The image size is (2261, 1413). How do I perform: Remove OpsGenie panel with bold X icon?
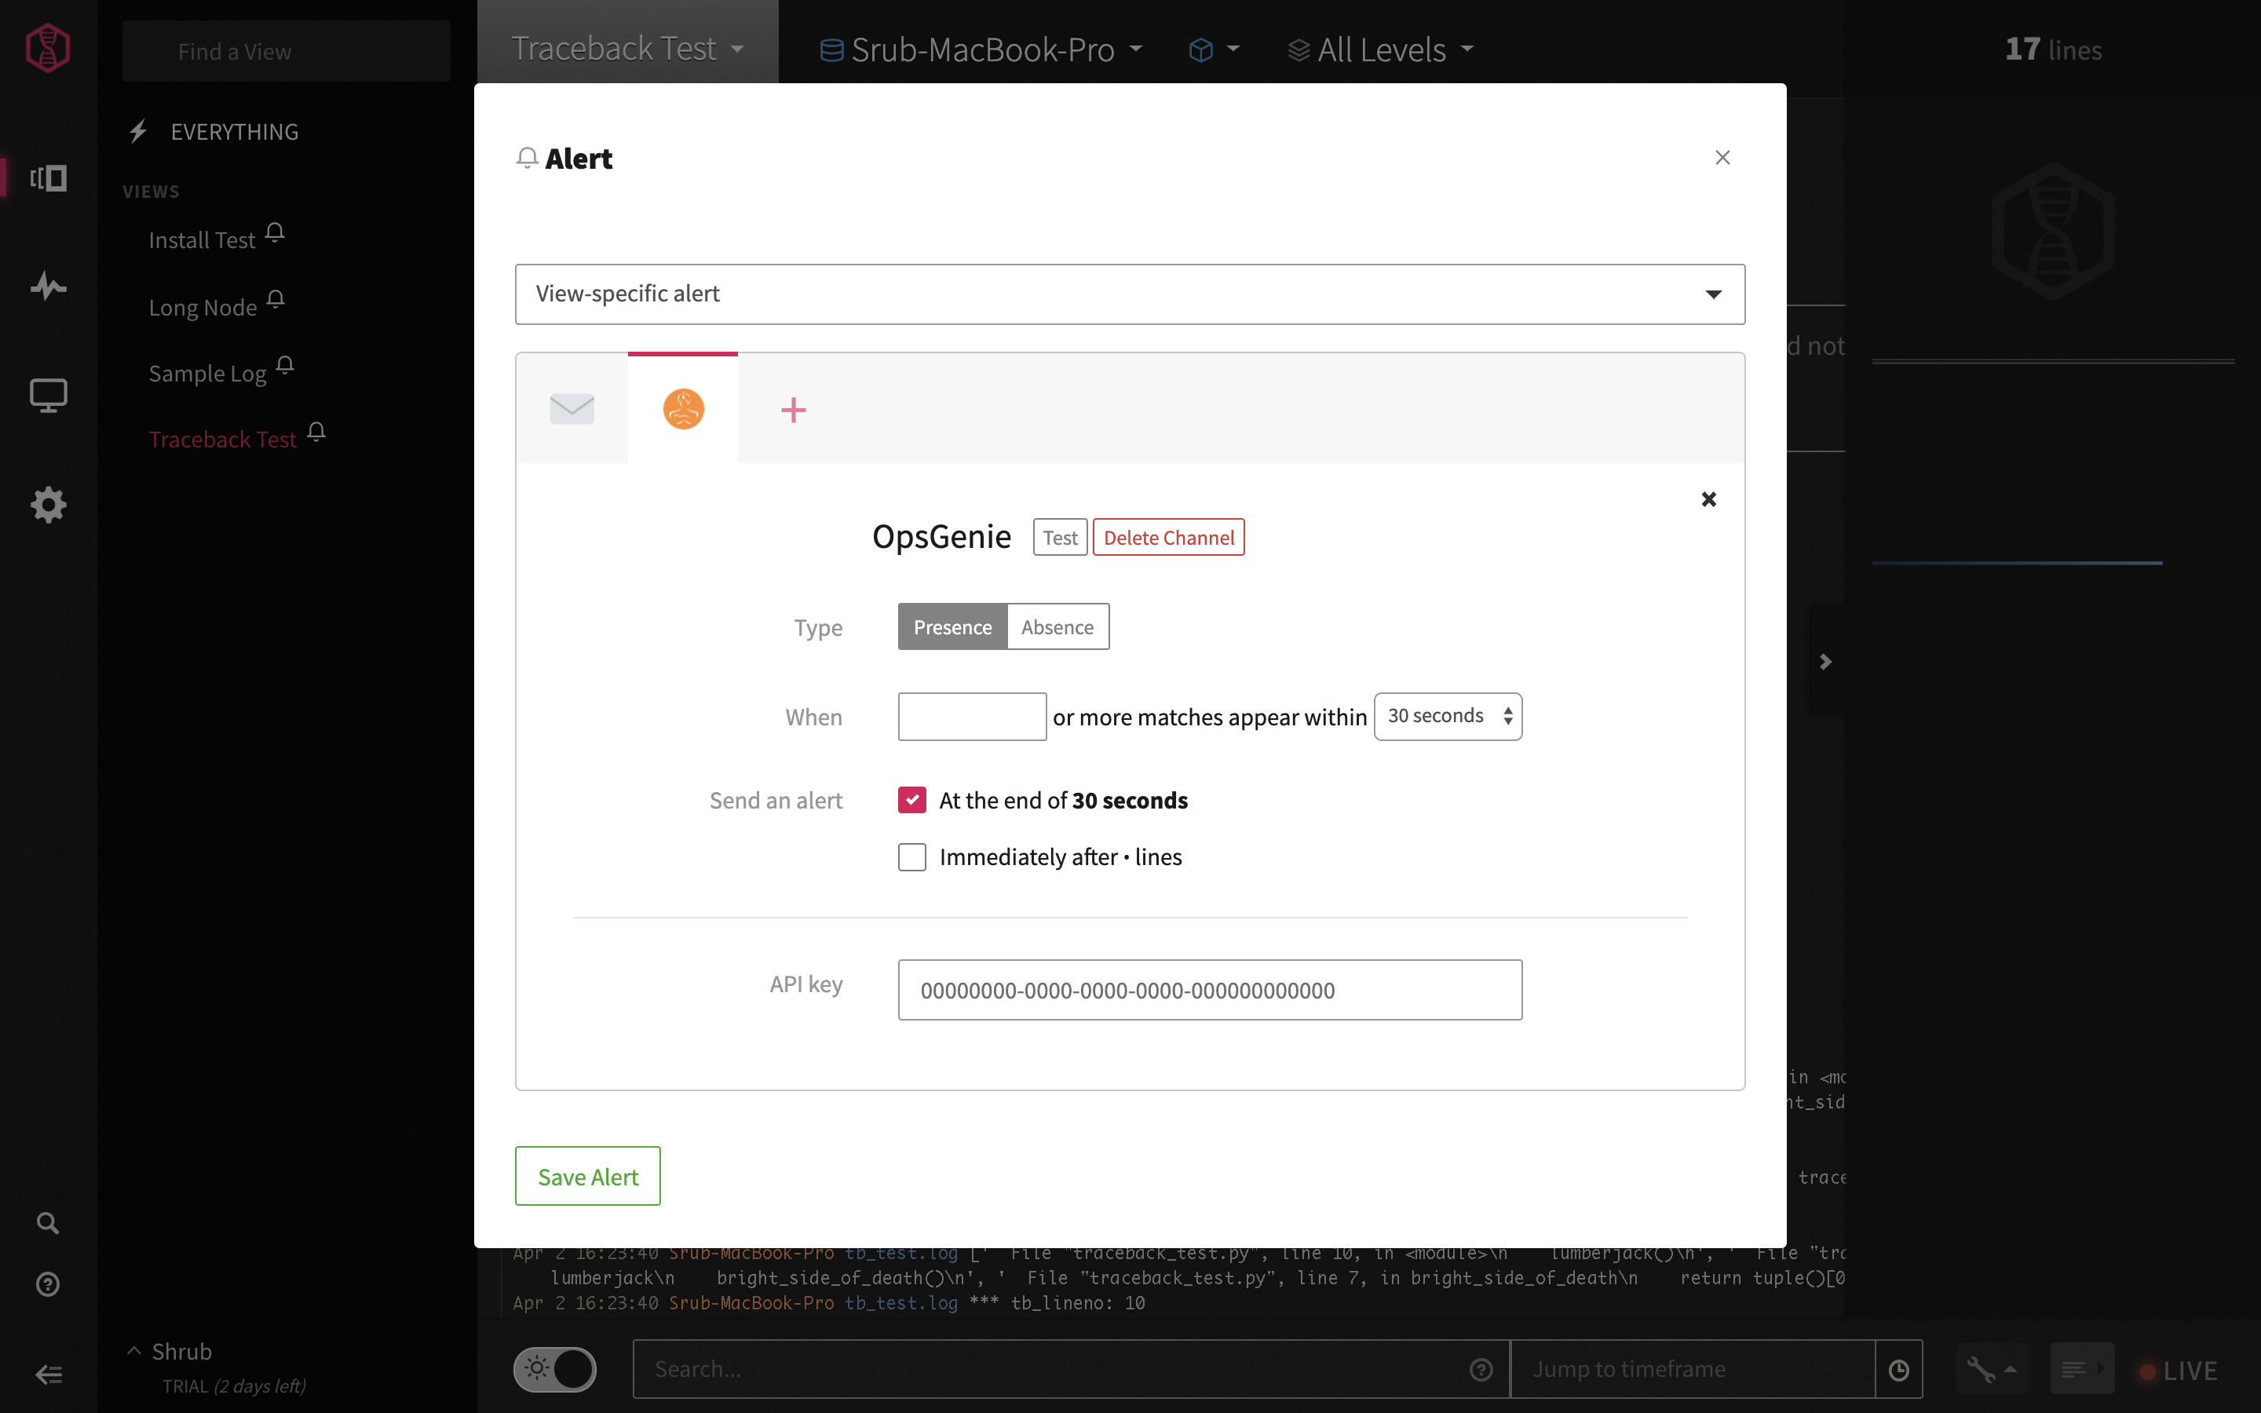click(1708, 499)
